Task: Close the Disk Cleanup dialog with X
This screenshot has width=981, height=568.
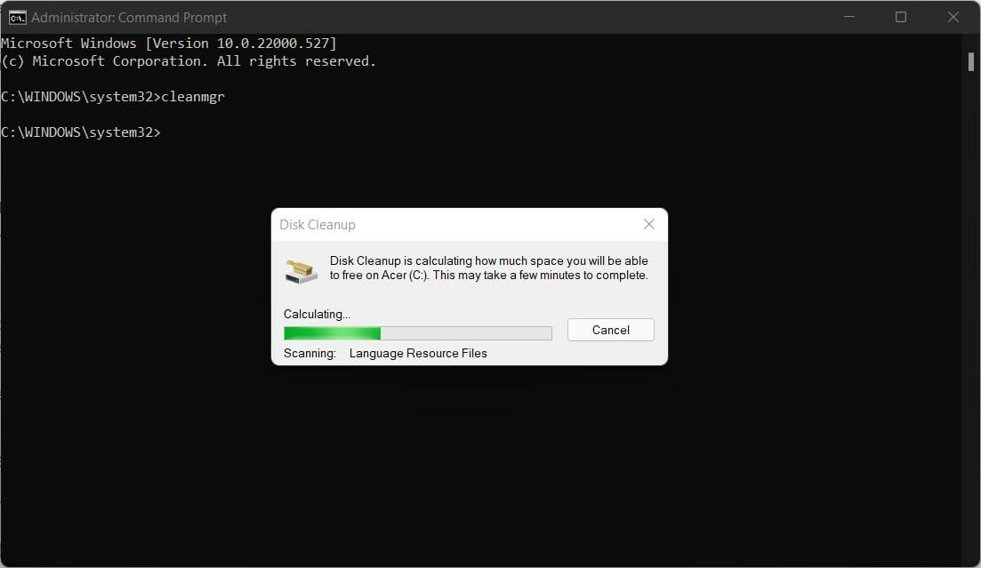Action: (x=648, y=224)
